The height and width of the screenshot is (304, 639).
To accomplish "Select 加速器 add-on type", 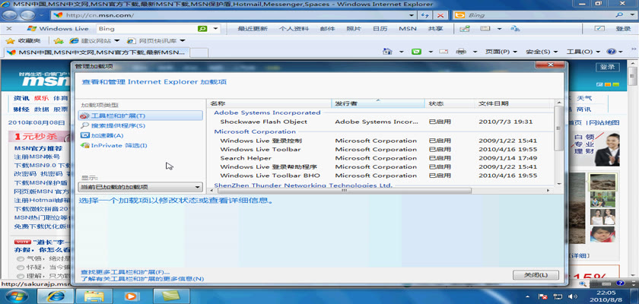I will (x=106, y=135).
